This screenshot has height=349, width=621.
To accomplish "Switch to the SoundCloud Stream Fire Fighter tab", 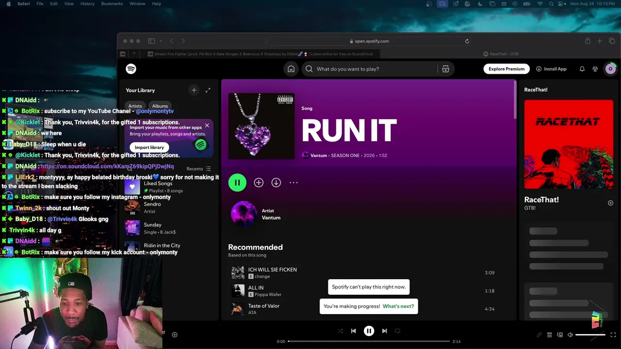I will coord(260,54).
